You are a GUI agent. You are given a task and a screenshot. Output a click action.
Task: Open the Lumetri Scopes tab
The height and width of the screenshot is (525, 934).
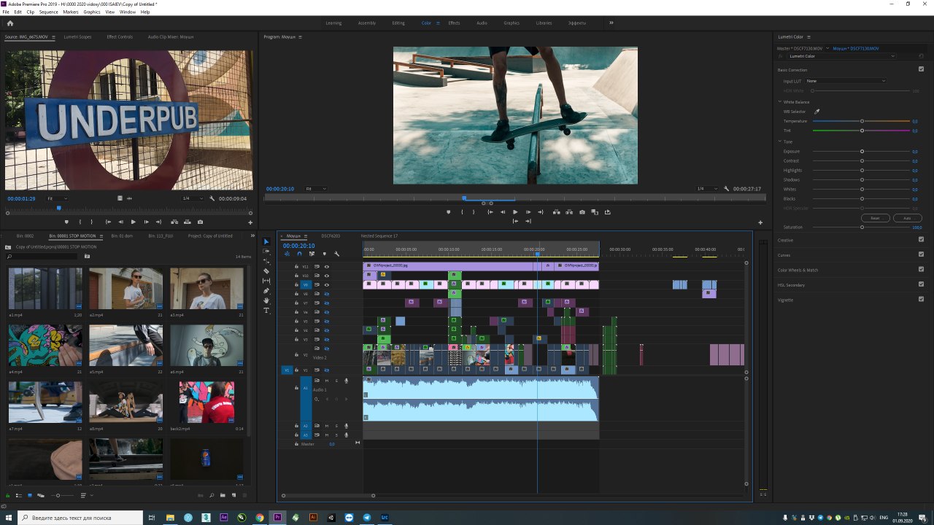77,36
